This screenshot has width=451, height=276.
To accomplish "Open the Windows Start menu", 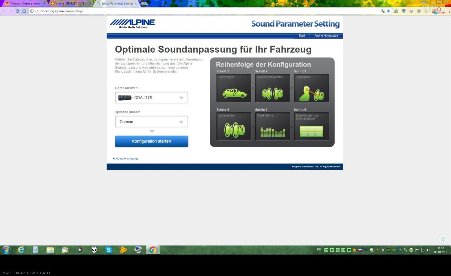I will [x=6, y=250].
